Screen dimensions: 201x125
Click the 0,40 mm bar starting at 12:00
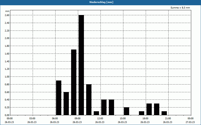coord(104,107)
